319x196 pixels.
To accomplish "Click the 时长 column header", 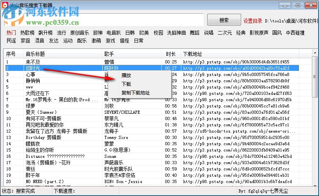I will 171,54.
